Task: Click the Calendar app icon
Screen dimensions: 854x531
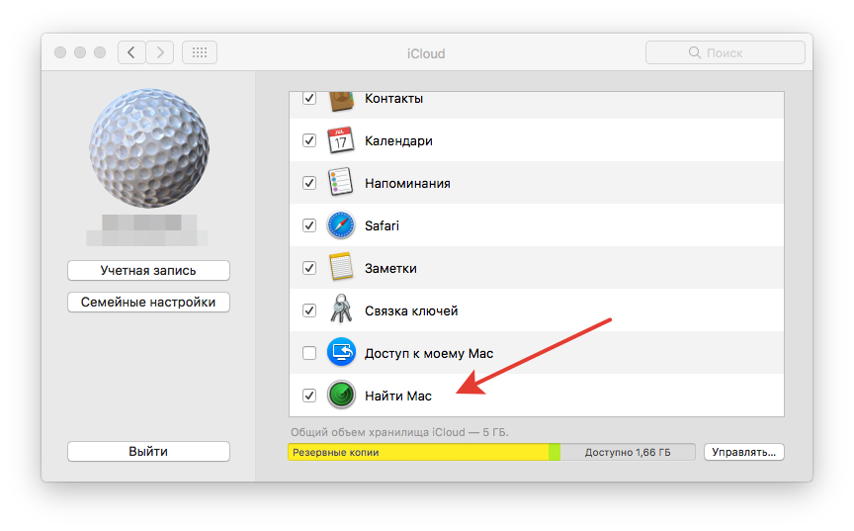Action: 341,140
